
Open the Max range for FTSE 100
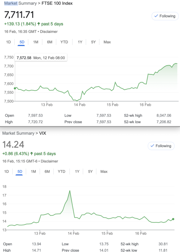(107, 42)
